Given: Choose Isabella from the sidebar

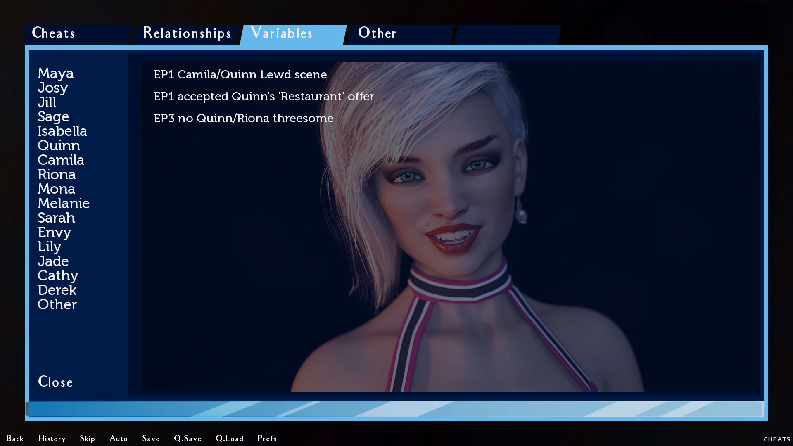Looking at the screenshot, I should (62, 131).
